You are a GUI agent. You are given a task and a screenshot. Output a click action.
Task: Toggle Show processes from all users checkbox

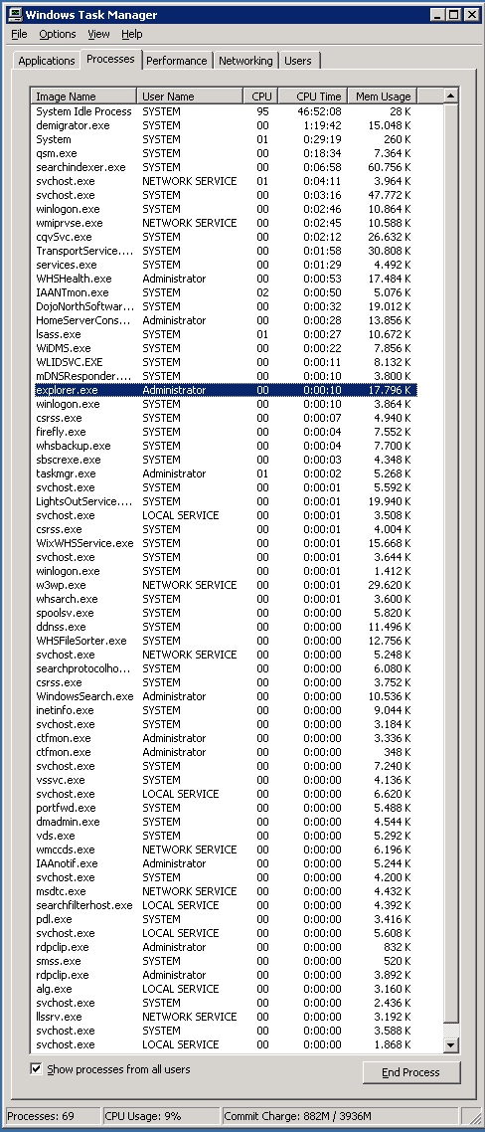pyautogui.click(x=36, y=1068)
